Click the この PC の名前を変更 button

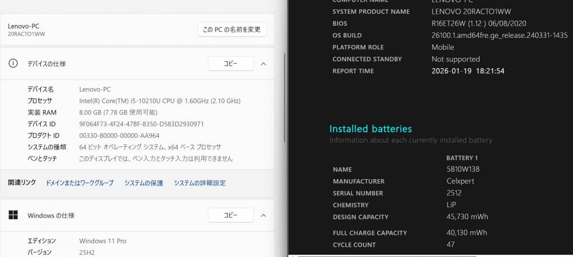(232, 30)
